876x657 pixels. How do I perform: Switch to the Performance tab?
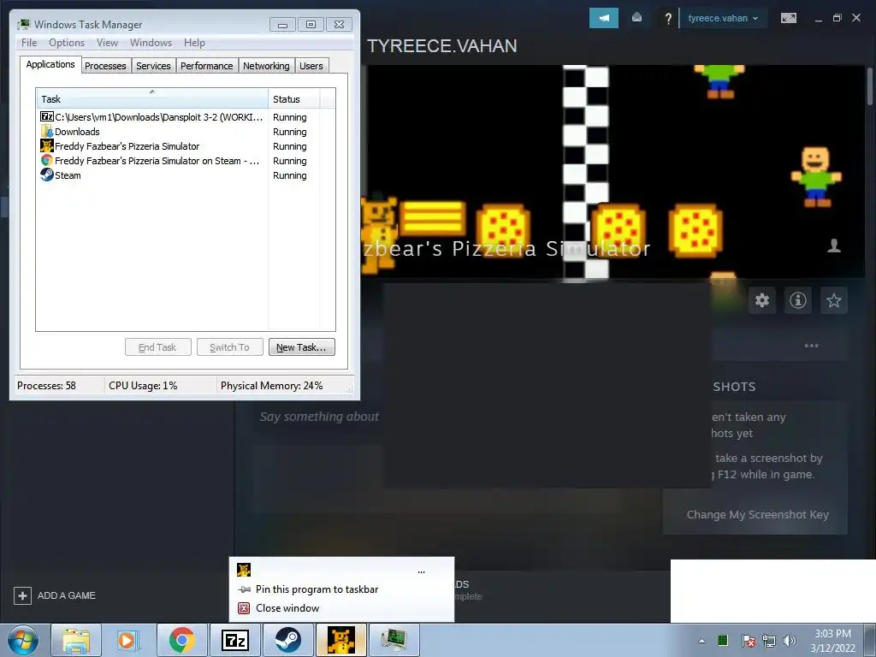[207, 66]
